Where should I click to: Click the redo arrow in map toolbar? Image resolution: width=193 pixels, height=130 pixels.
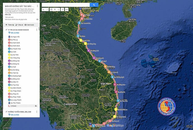[47, 10]
